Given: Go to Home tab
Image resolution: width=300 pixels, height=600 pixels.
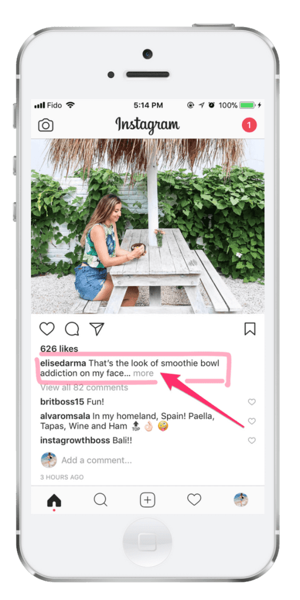Looking at the screenshot, I should pos(54,500).
